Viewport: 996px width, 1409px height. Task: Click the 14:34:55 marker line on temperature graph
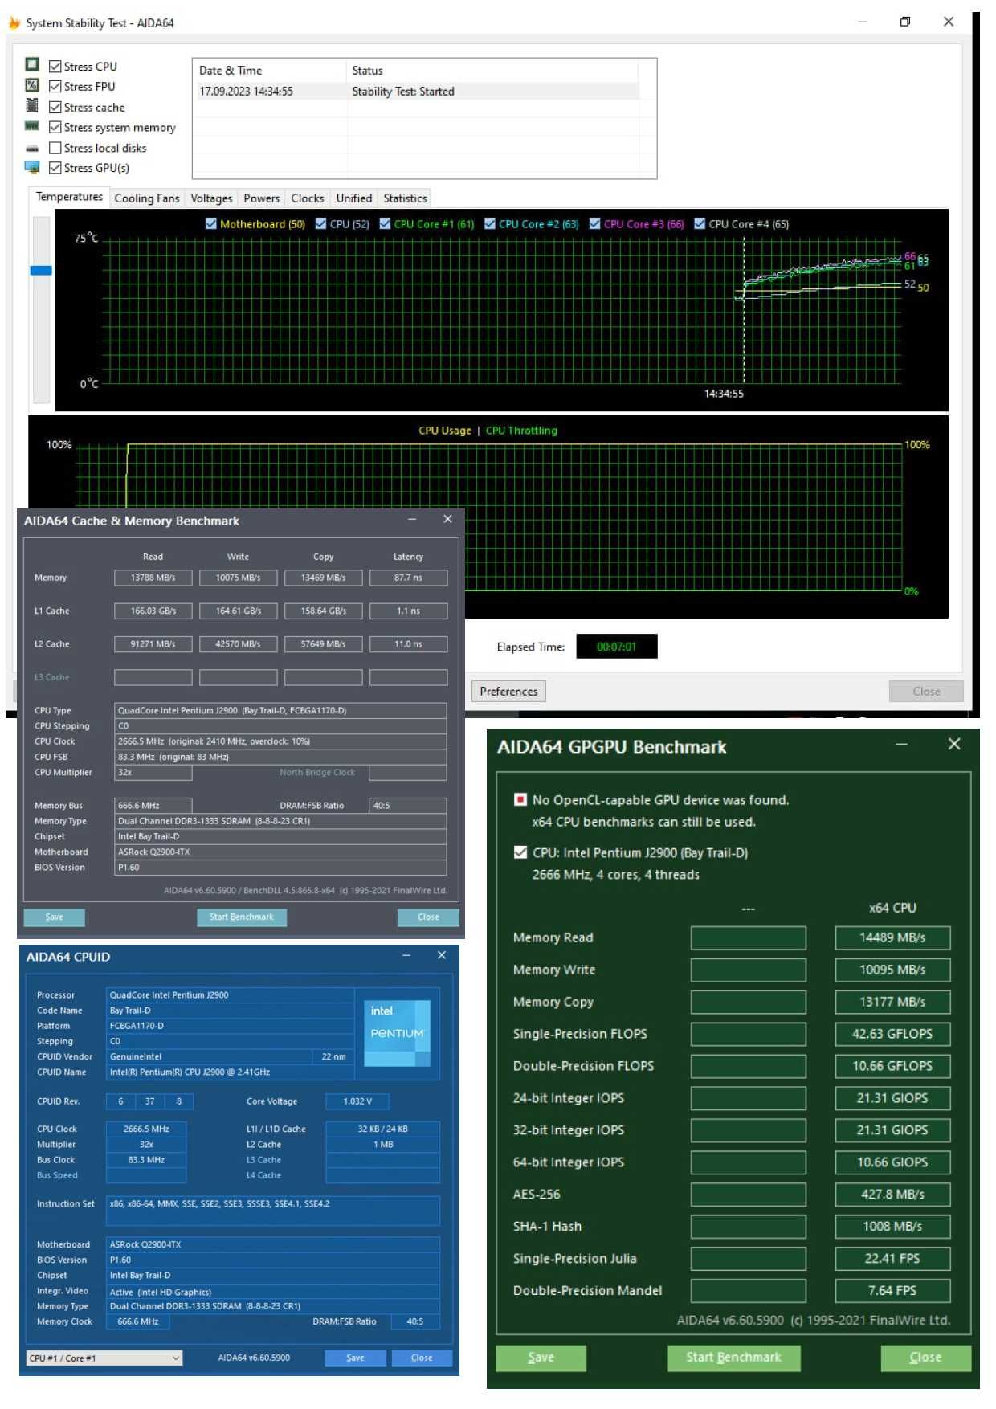tap(744, 310)
